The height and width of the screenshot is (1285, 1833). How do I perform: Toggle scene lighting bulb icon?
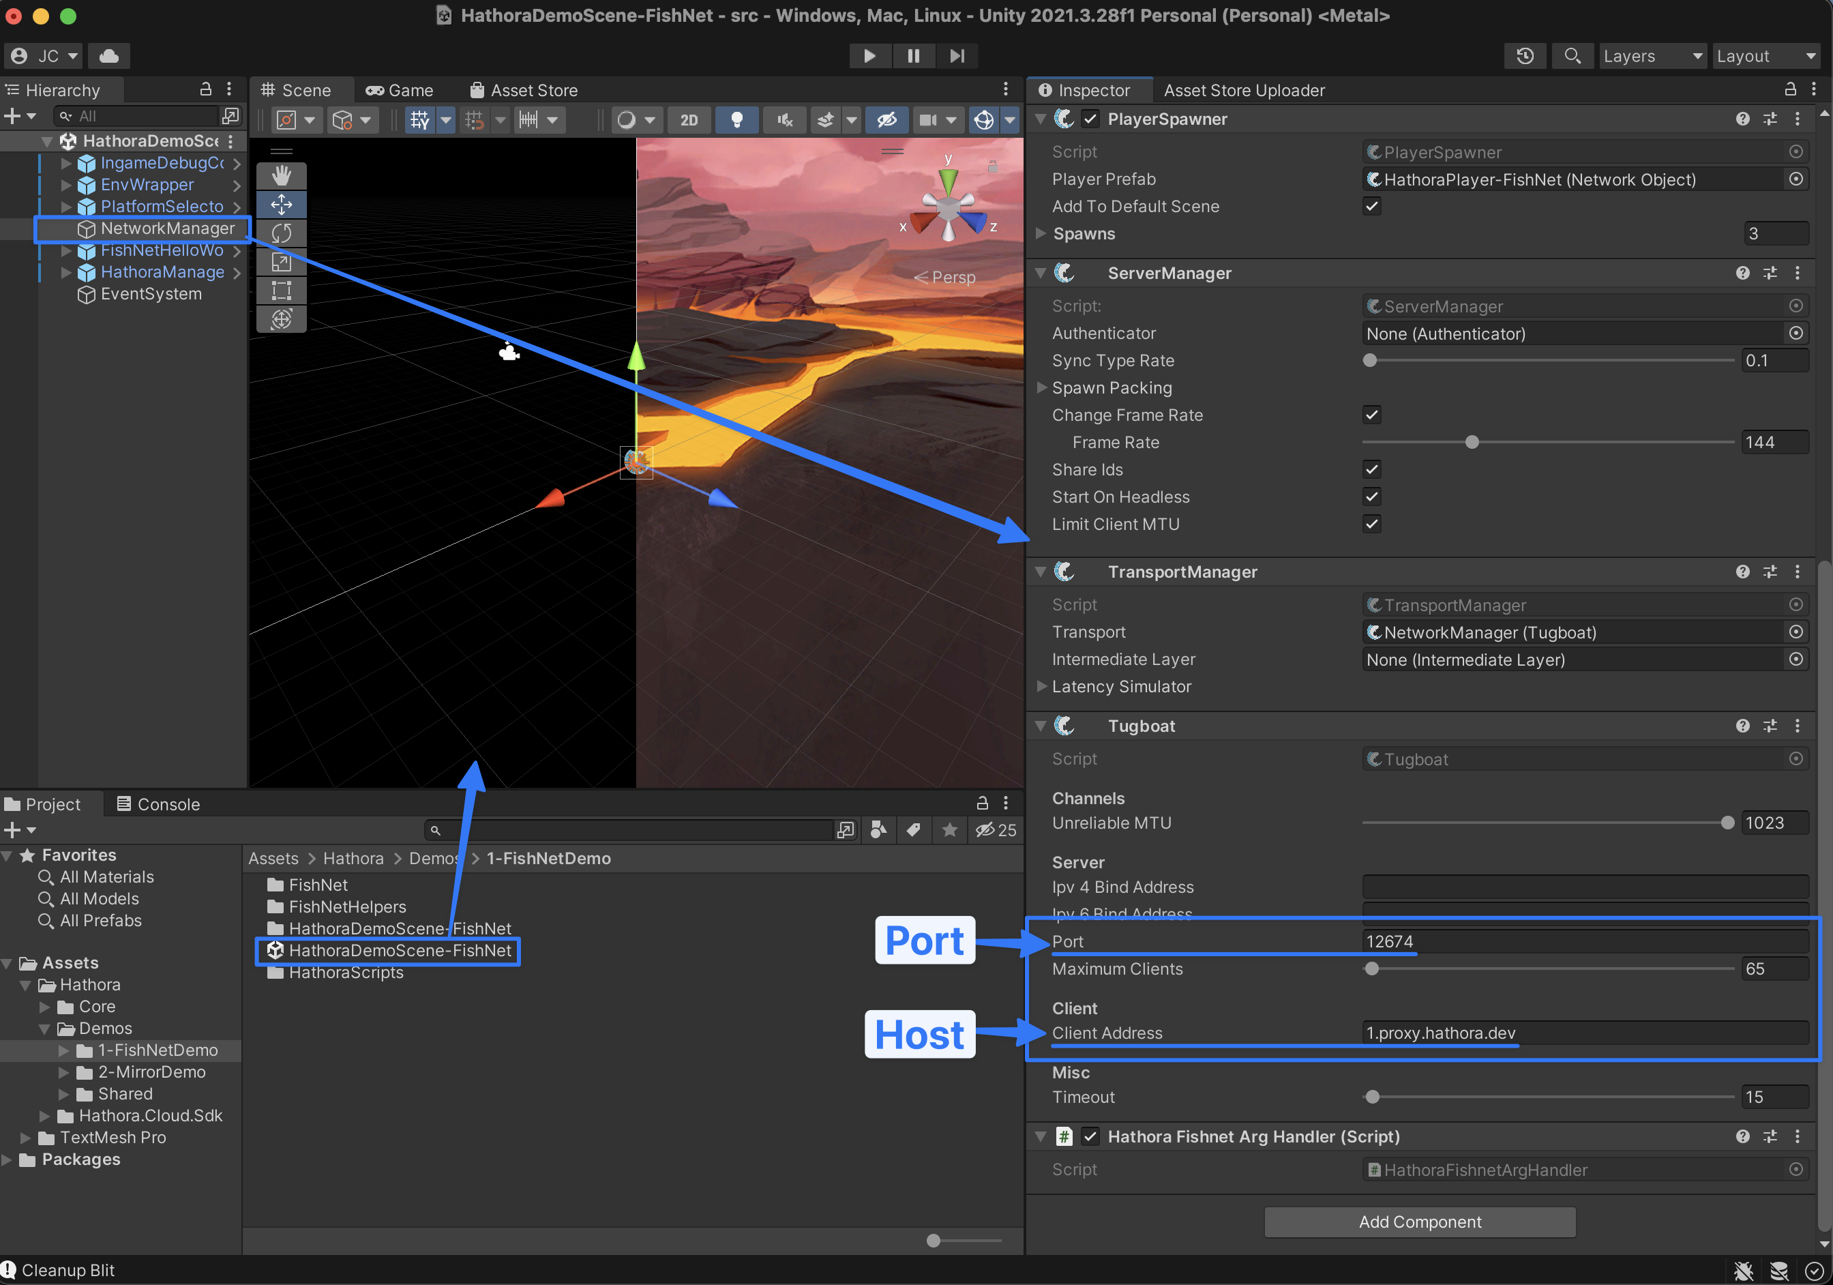coord(737,120)
